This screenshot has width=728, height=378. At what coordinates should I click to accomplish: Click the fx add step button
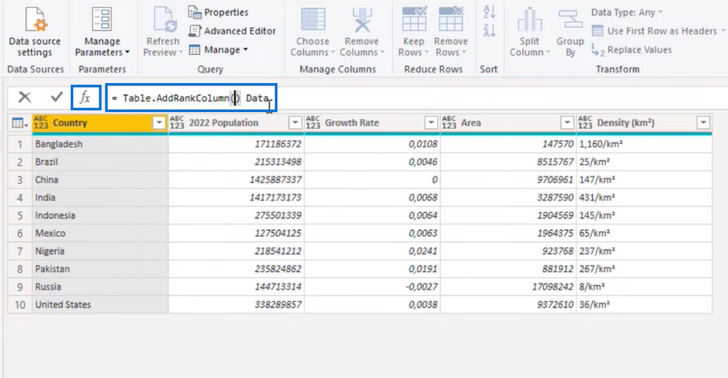[85, 98]
